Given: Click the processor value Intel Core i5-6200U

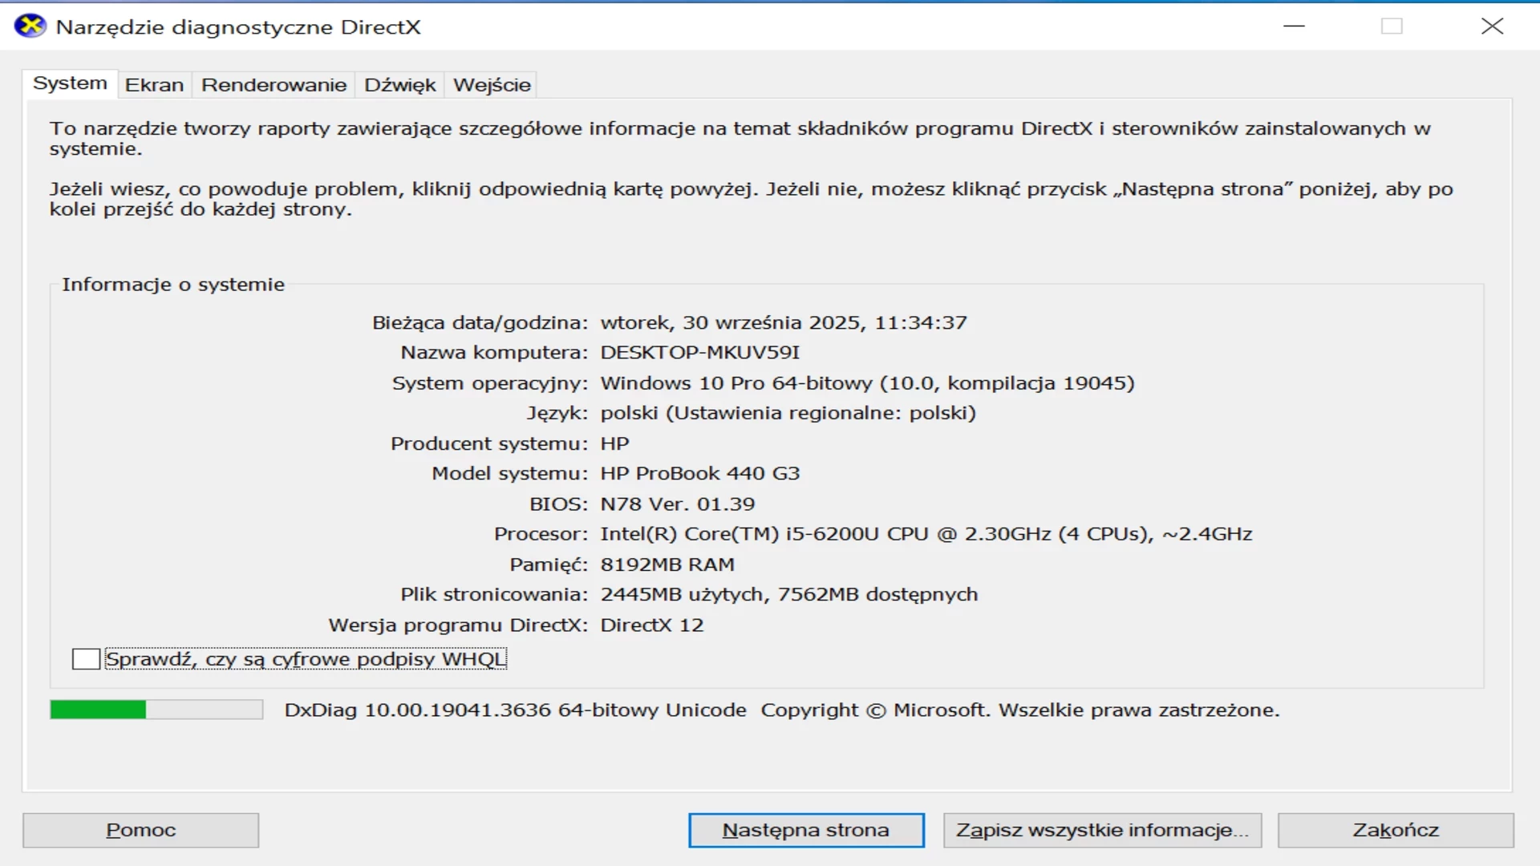Looking at the screenshot, I should click(x=926, y=534).
